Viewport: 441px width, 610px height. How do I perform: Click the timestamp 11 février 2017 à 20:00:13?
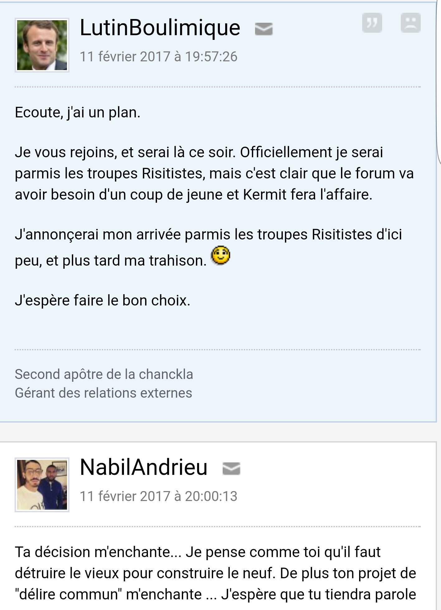pos(159,496)
